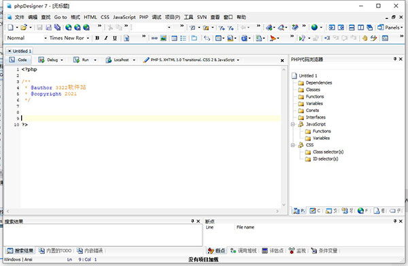This screenshot has height=266, width=408.
Task: Click the Code view button
Action: [18, 60]
